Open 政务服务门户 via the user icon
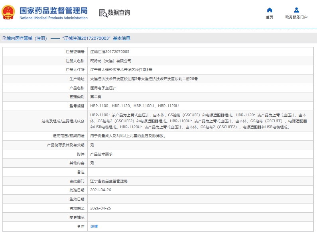The height and width of the screenshot is (233, 317). 296,10
